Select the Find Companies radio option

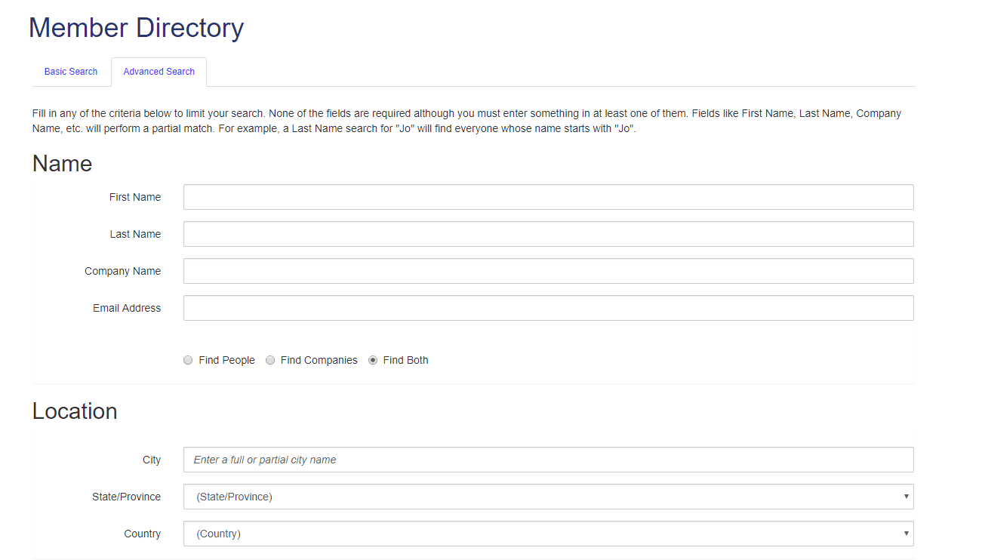click(270, 361)
